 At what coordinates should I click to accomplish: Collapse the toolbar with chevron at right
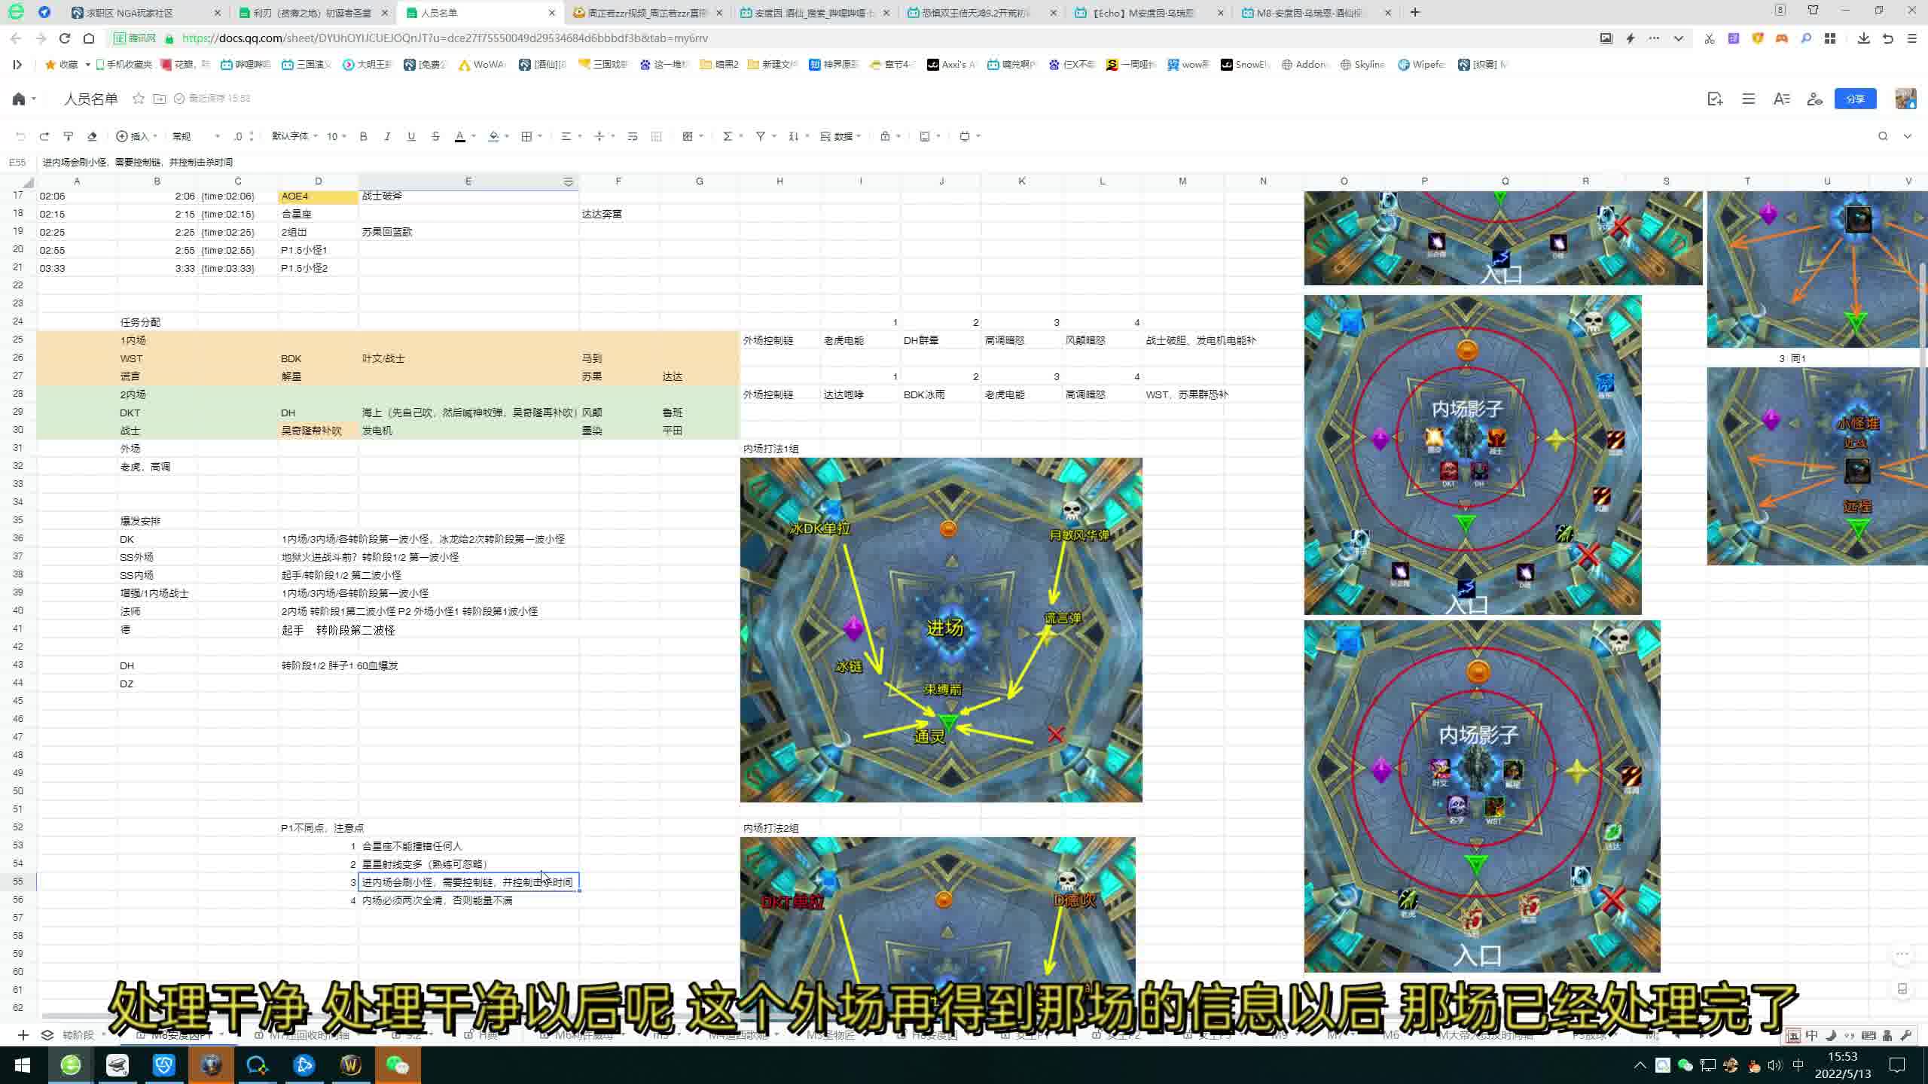click(1908, 136)
